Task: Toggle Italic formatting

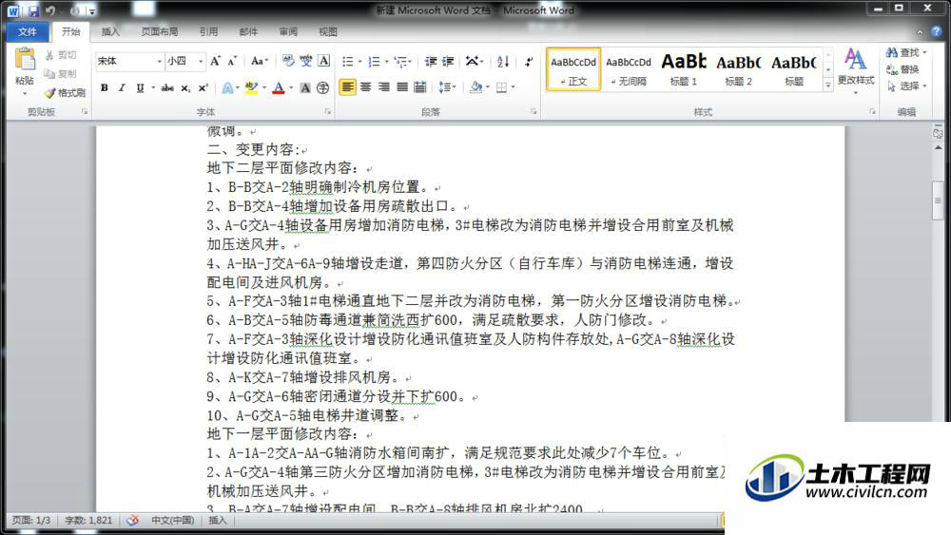Action: (x=122, y=87)
